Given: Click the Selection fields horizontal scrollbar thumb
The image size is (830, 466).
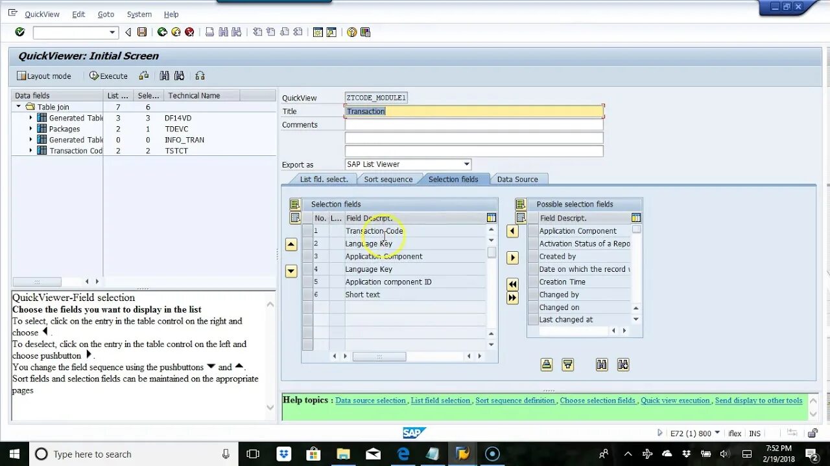Looking at the screenshot, I should (x=379, y=357).
